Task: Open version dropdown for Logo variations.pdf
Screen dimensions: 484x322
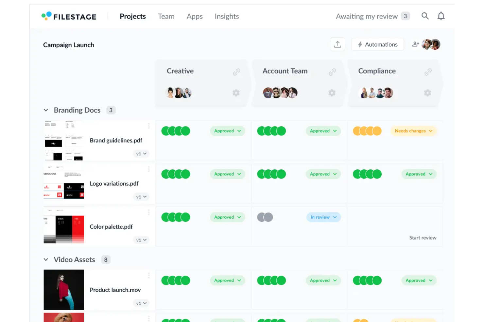Action: coord(141,197)
